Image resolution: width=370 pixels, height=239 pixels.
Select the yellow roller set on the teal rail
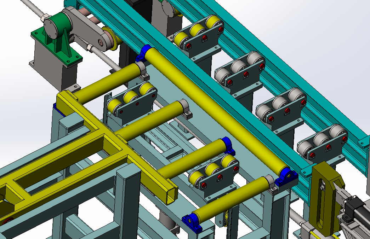click(x=198, y=33)
